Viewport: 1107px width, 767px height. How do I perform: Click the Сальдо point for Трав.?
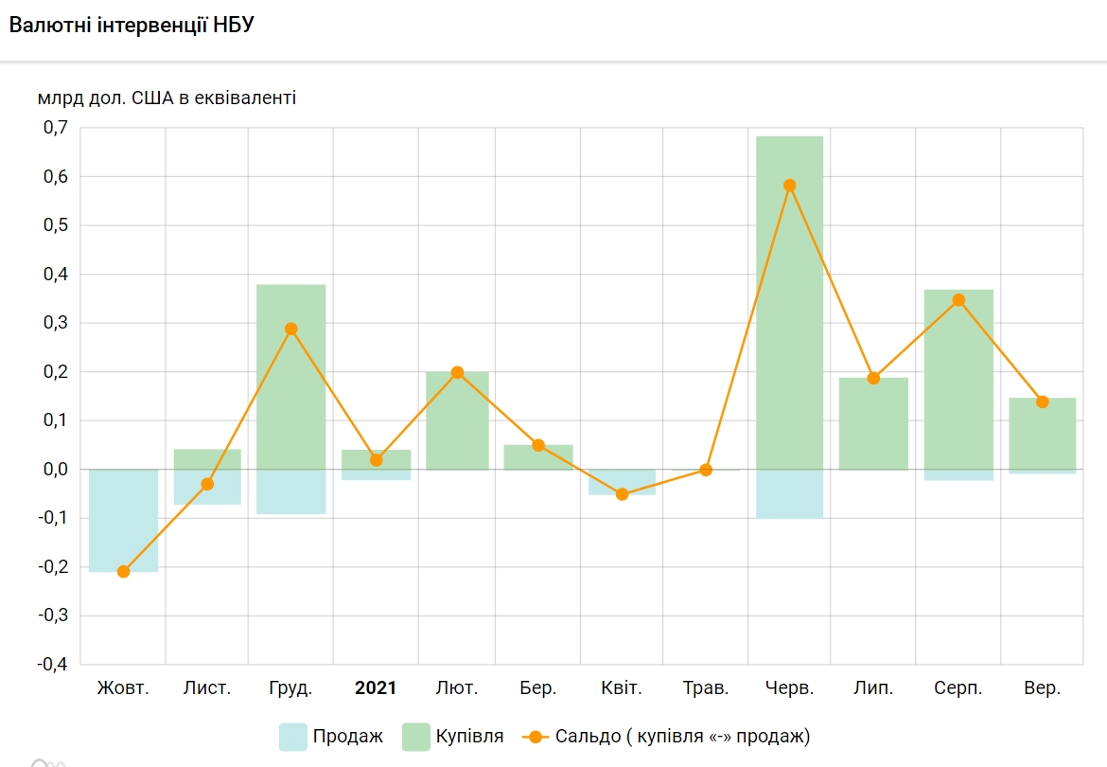705,470
